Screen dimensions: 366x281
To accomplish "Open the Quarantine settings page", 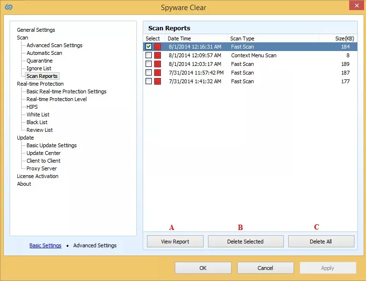I will pyautogui.click(x=39, y=61).
